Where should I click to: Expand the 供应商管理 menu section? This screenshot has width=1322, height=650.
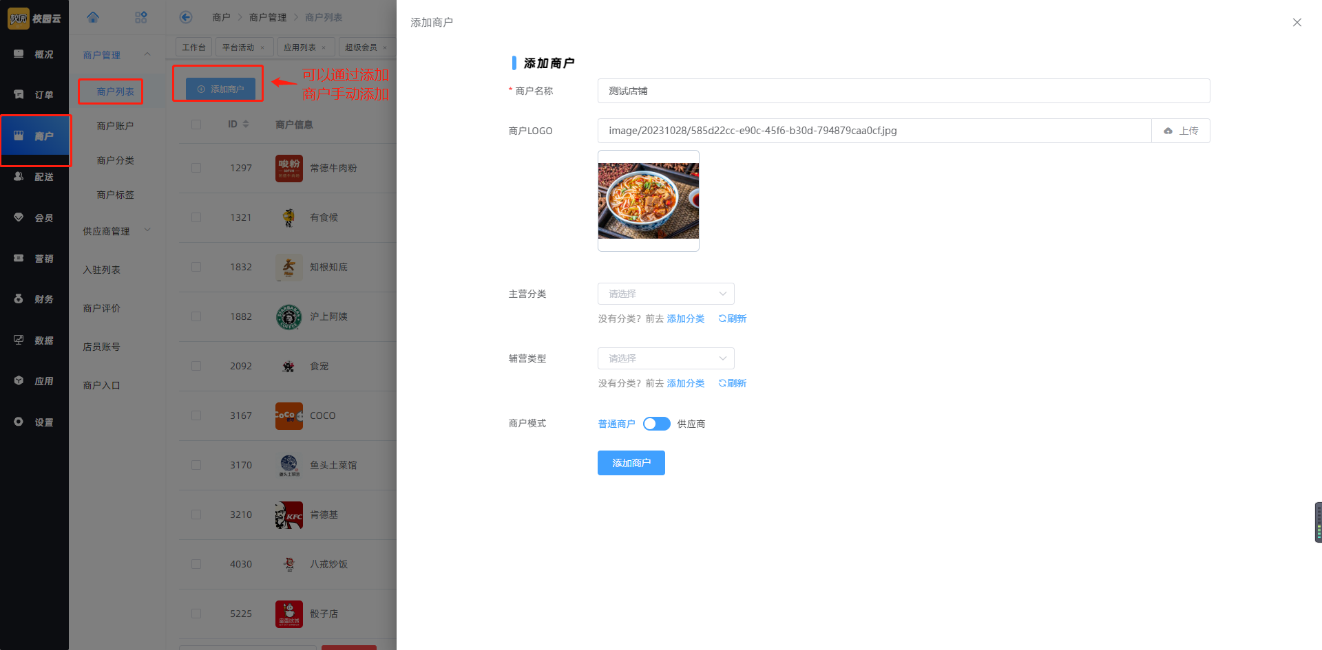116,231
